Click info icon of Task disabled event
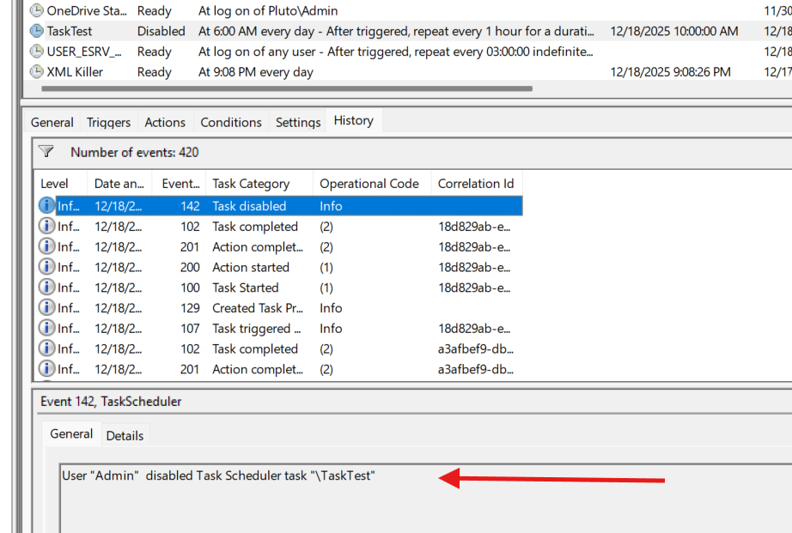Viewport: 792px width, 533px height. [x=46, y=205]
